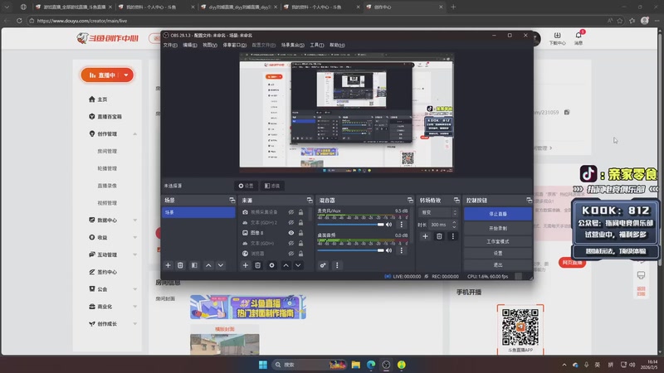
Task: Undock the 混音器 panel pop-out icon
Action: point(410,200)
